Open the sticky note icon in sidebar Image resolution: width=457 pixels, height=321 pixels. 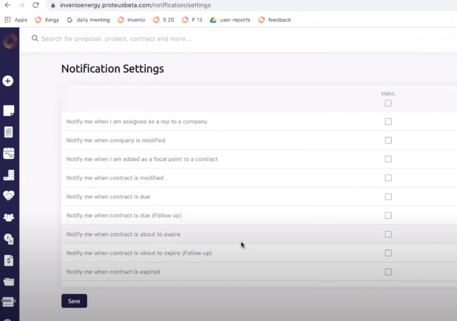(x=8, y=111)
